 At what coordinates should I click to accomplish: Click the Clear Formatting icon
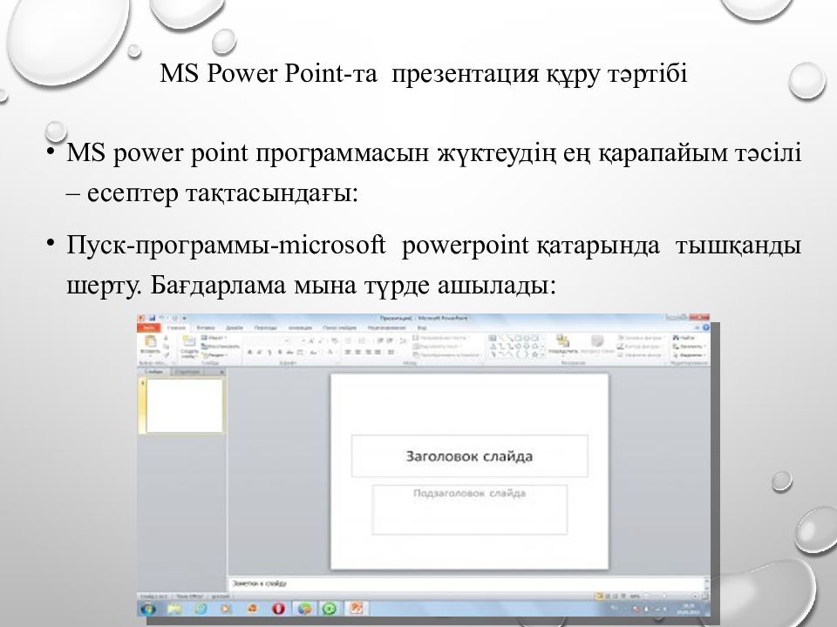tap(334, 341)
